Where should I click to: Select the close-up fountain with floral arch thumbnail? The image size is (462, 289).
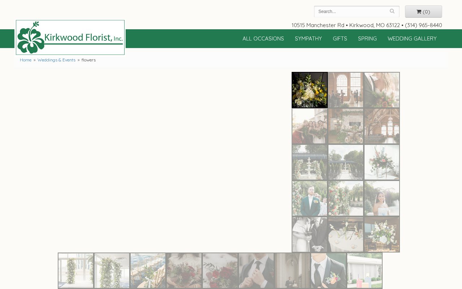click(310, 162)
